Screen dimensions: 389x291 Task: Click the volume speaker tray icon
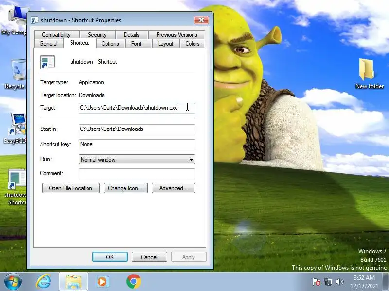[339, 282]
